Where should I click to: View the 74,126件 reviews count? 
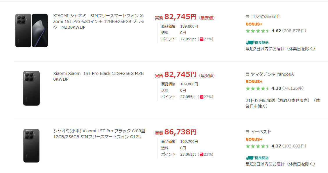pos(293,88)
